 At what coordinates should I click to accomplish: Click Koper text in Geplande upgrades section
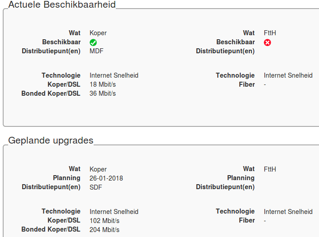(x=98, y=169)
